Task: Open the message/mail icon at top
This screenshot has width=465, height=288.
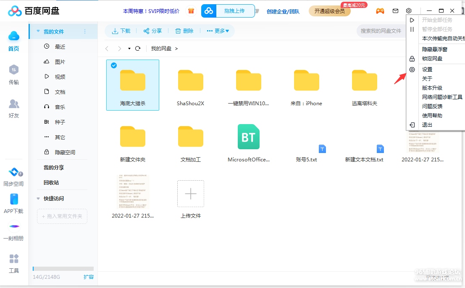Action: click(x=395, y=11)
